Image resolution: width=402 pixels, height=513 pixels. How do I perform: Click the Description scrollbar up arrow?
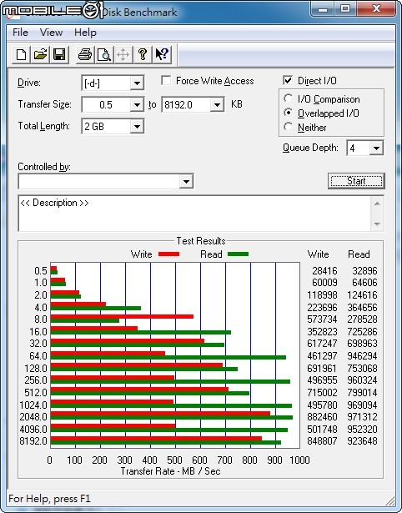click(x=377, y=204)
